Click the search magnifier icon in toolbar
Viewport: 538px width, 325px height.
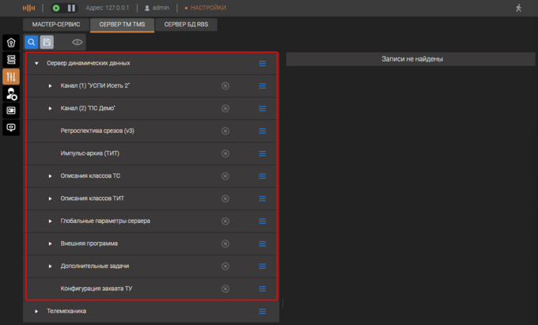[x=32, y=43]
